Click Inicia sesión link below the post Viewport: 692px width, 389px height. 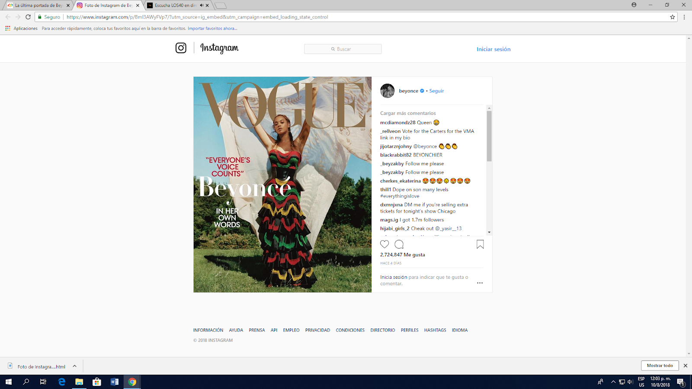394,277
